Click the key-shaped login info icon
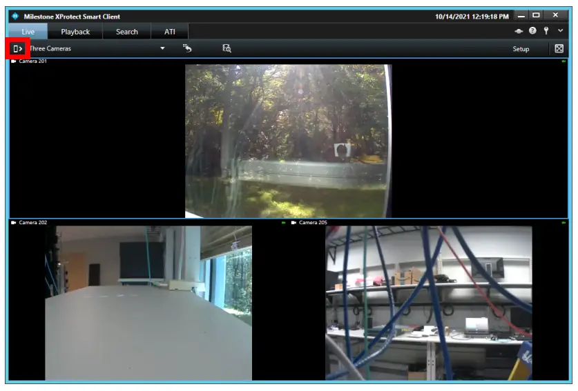 point(546,30)
